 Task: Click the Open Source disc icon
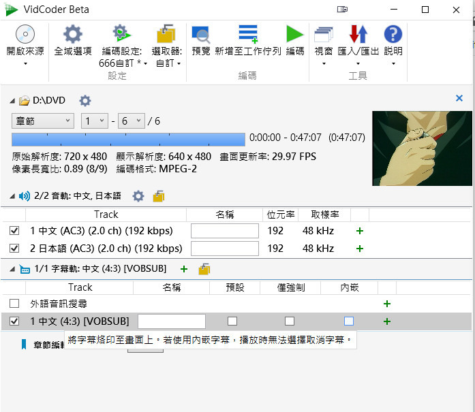click(x=25, y=34)
